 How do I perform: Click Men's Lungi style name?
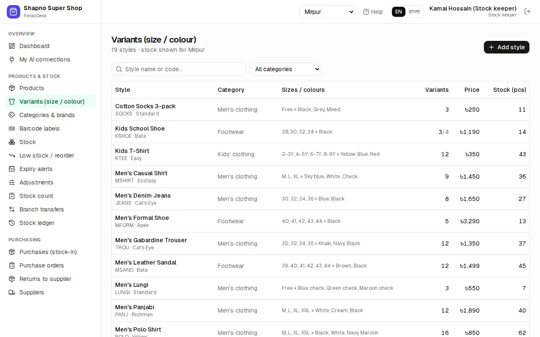pyautogui.click(x=132, y=285)
